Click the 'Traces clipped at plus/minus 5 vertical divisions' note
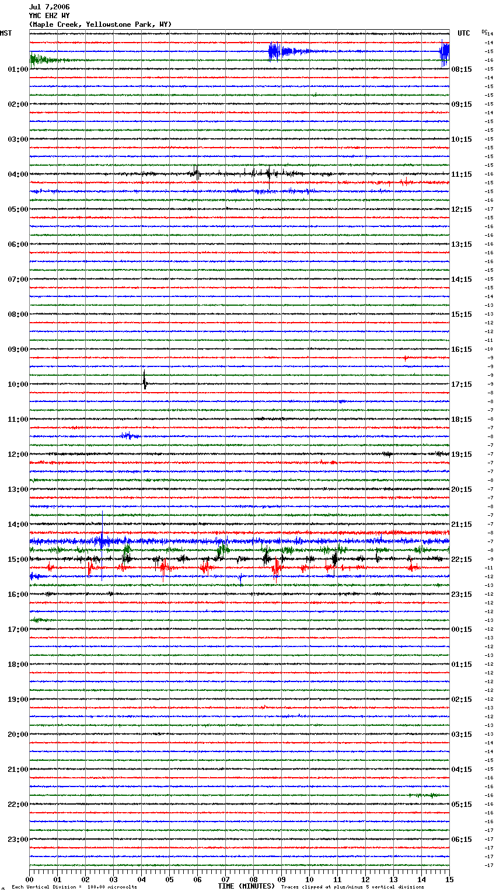Screen dimensions: 496x895 pos(353,887)
